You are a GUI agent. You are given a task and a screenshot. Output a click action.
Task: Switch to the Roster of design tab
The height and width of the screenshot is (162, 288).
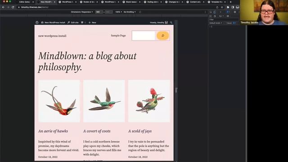89,2
